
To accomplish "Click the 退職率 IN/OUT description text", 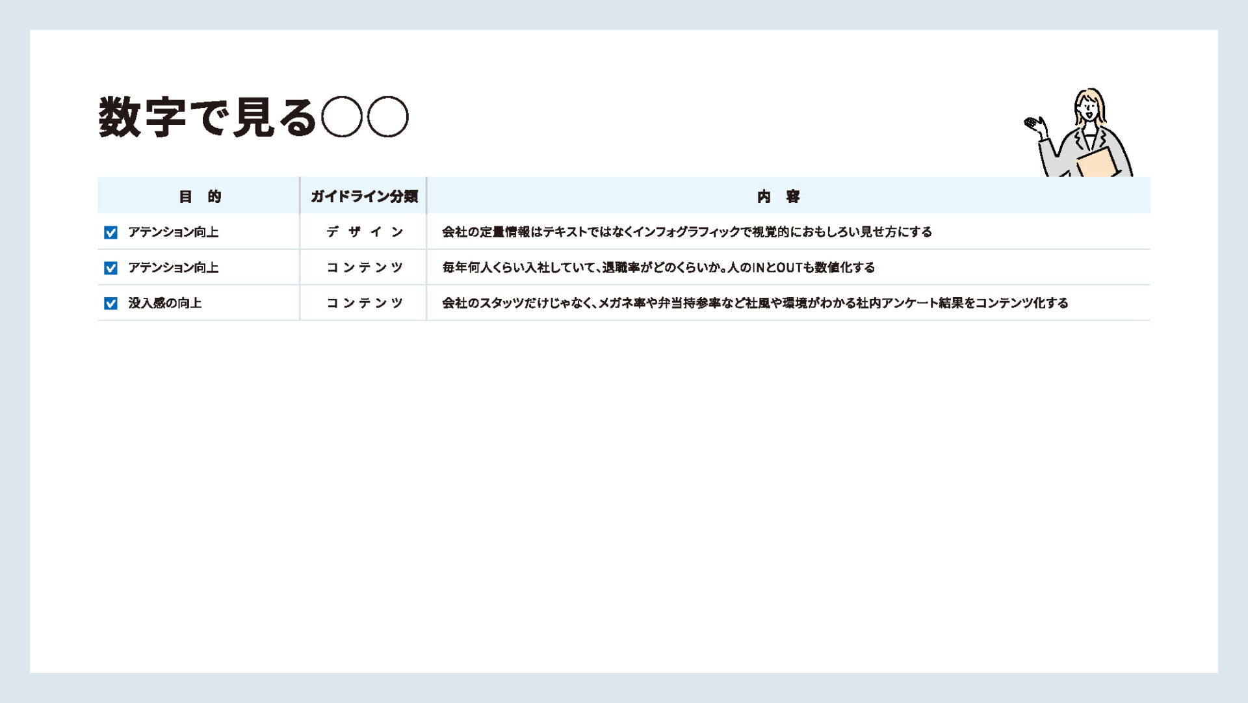I will (x=658, y=267).
